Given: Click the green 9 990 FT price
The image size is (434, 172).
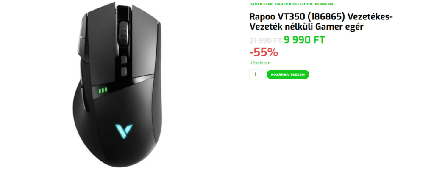Looking at the screenshot, I should click(x=304, y=40).
